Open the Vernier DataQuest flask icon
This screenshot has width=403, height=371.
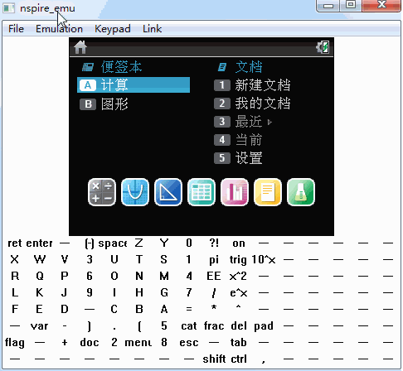(x=301, y=192)
